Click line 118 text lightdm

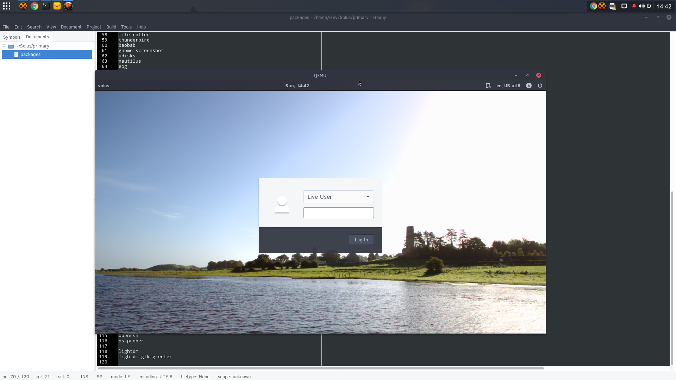point(129,351)
